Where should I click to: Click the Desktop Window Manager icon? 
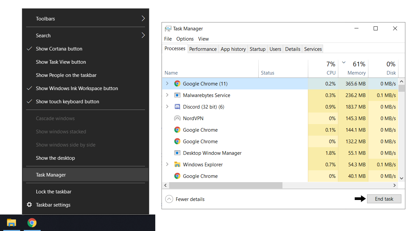coord(177,153)
